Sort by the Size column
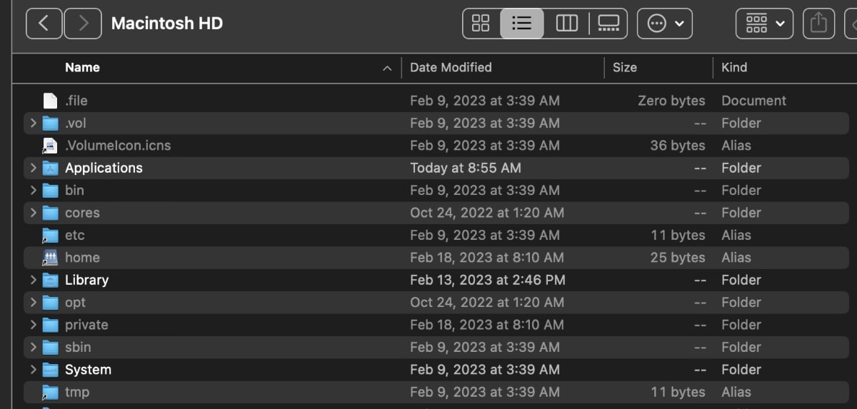 tap(624, 68)
